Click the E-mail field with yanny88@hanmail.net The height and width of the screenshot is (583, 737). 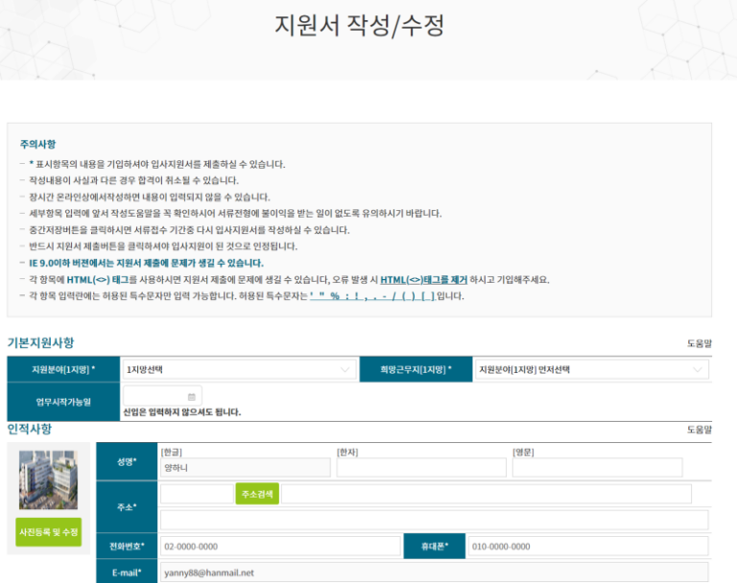(434, 572)
